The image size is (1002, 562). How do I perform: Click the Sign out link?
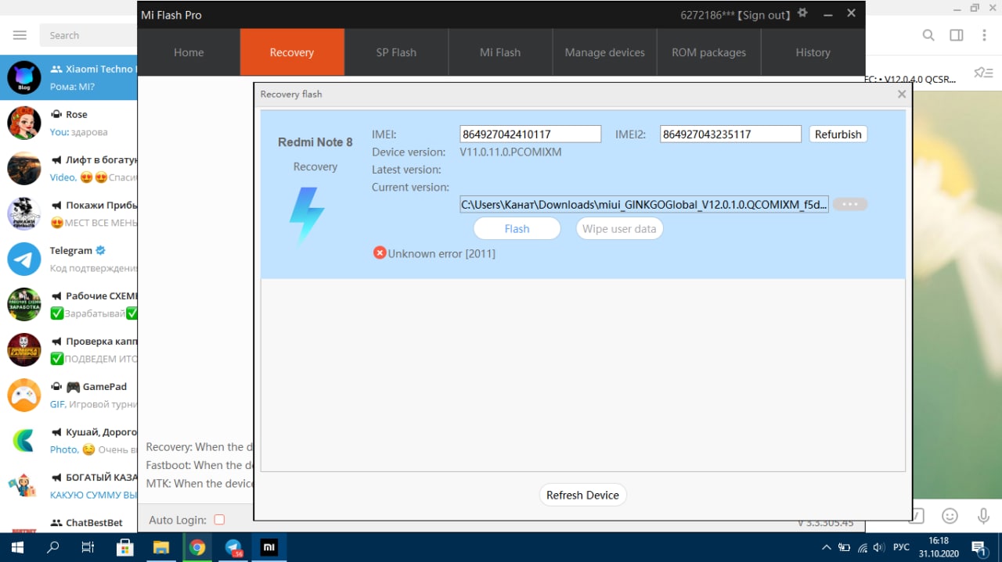click(x=763, y=15)
